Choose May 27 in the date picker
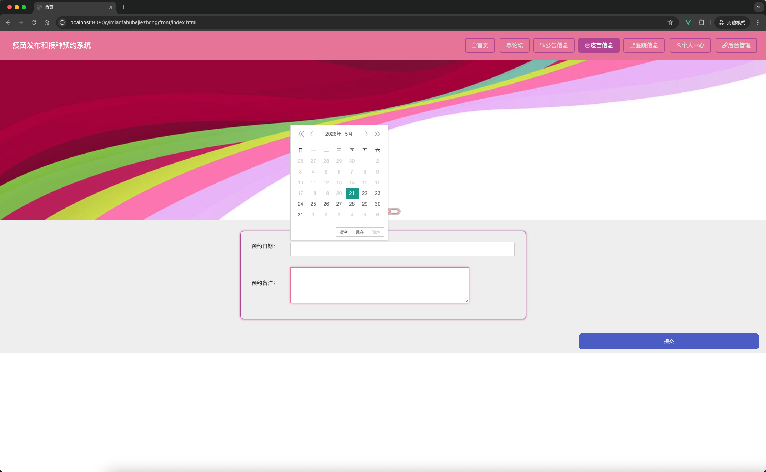This screenshot has width=766, height=472. (x=339, y=204)
